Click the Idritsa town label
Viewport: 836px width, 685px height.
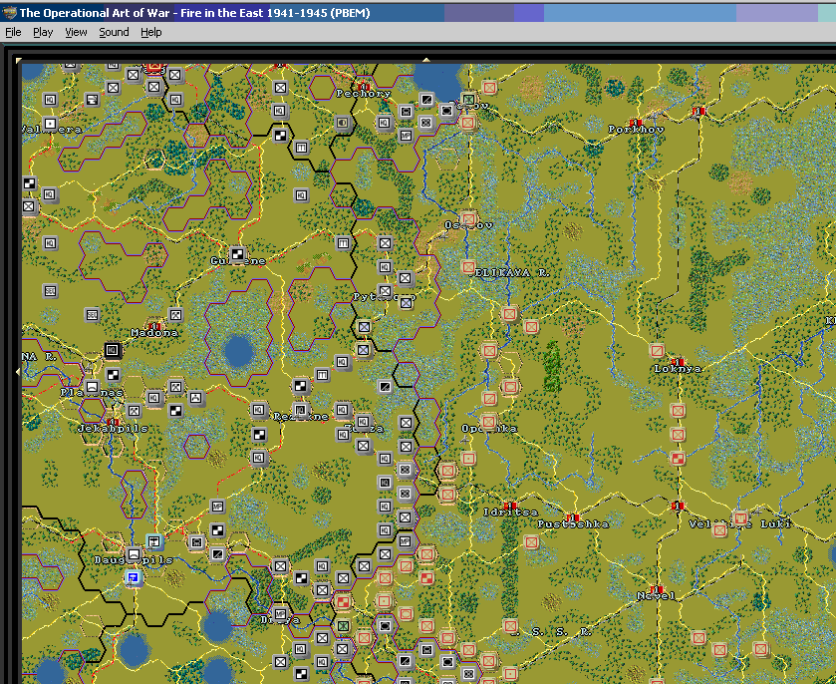[510, 513]
